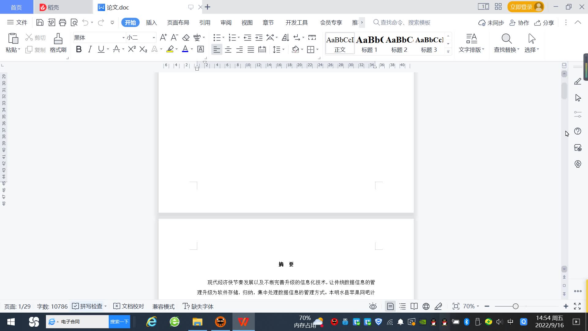Viewport: 588px width, 331px height.
Task: Select center alignment
Action: [228, 49]
